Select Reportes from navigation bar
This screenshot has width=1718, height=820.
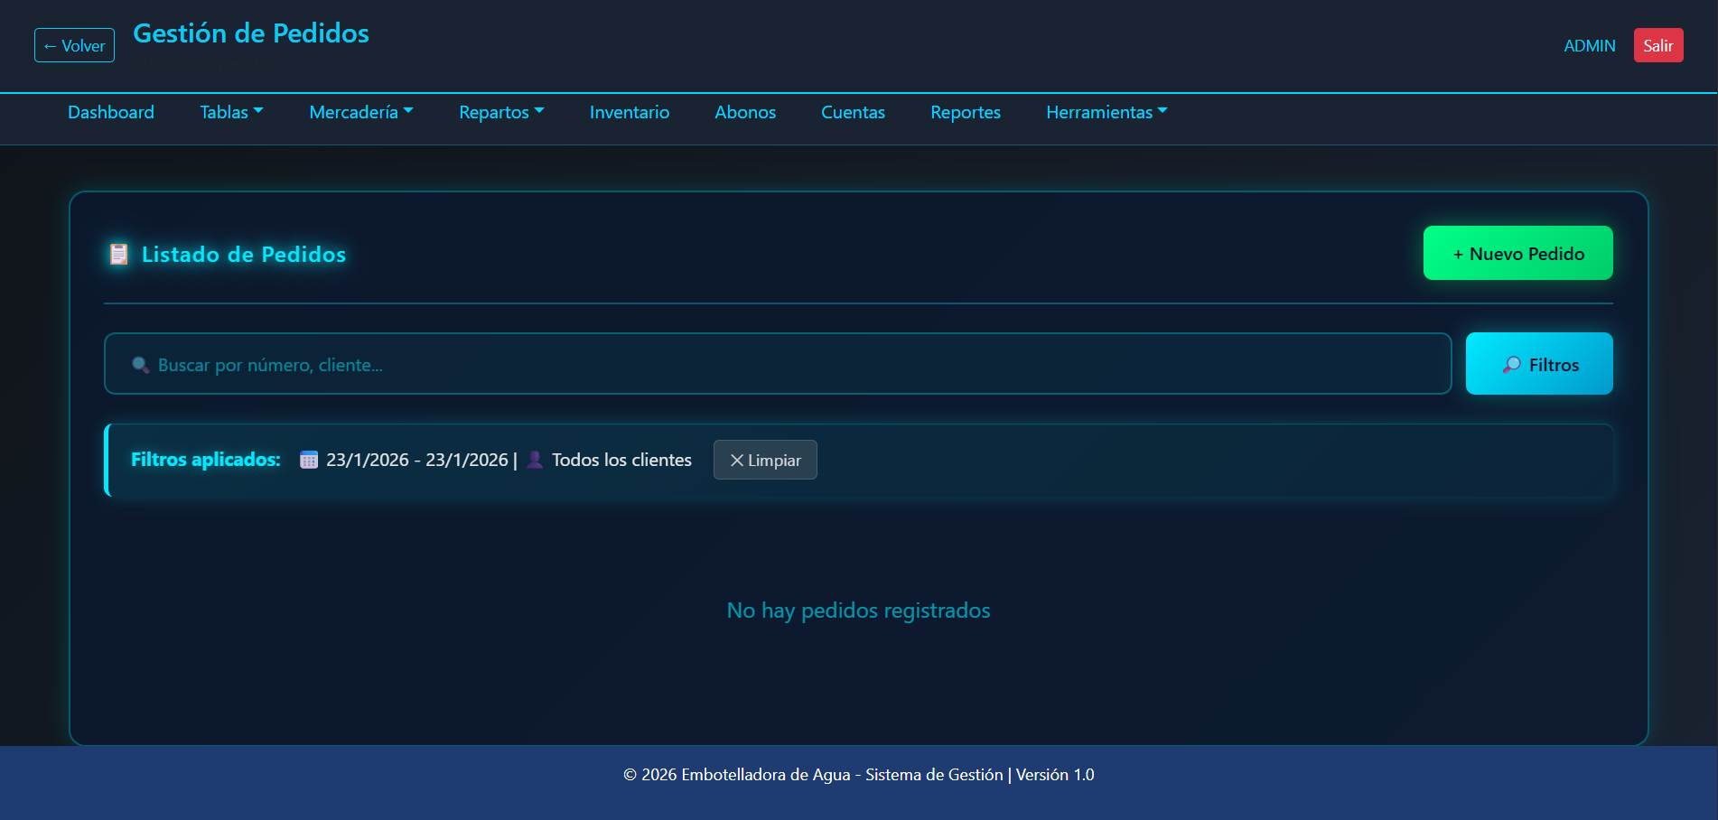[966, 112]
